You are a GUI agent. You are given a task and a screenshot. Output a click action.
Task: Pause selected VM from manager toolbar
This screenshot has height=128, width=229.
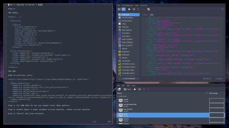(140, 89)
